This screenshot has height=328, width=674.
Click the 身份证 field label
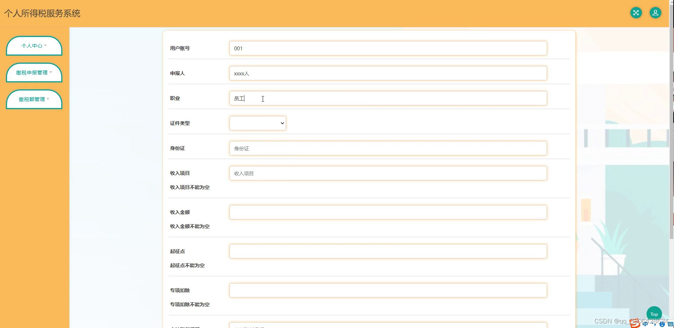pyautogui.click(x=177, y=148)
